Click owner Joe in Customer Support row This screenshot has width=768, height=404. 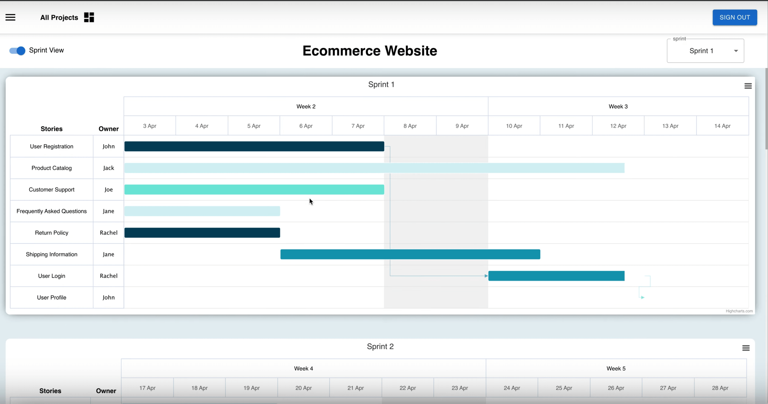[109, 190]
